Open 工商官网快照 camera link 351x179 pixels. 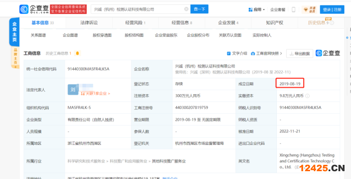tap(266, 53)
